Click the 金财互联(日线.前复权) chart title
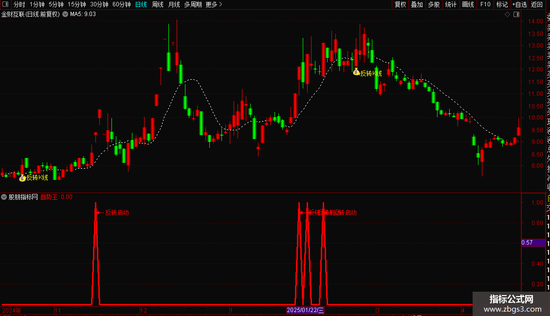The height and width of the screenshot is (316, 550). pos(31,15)
